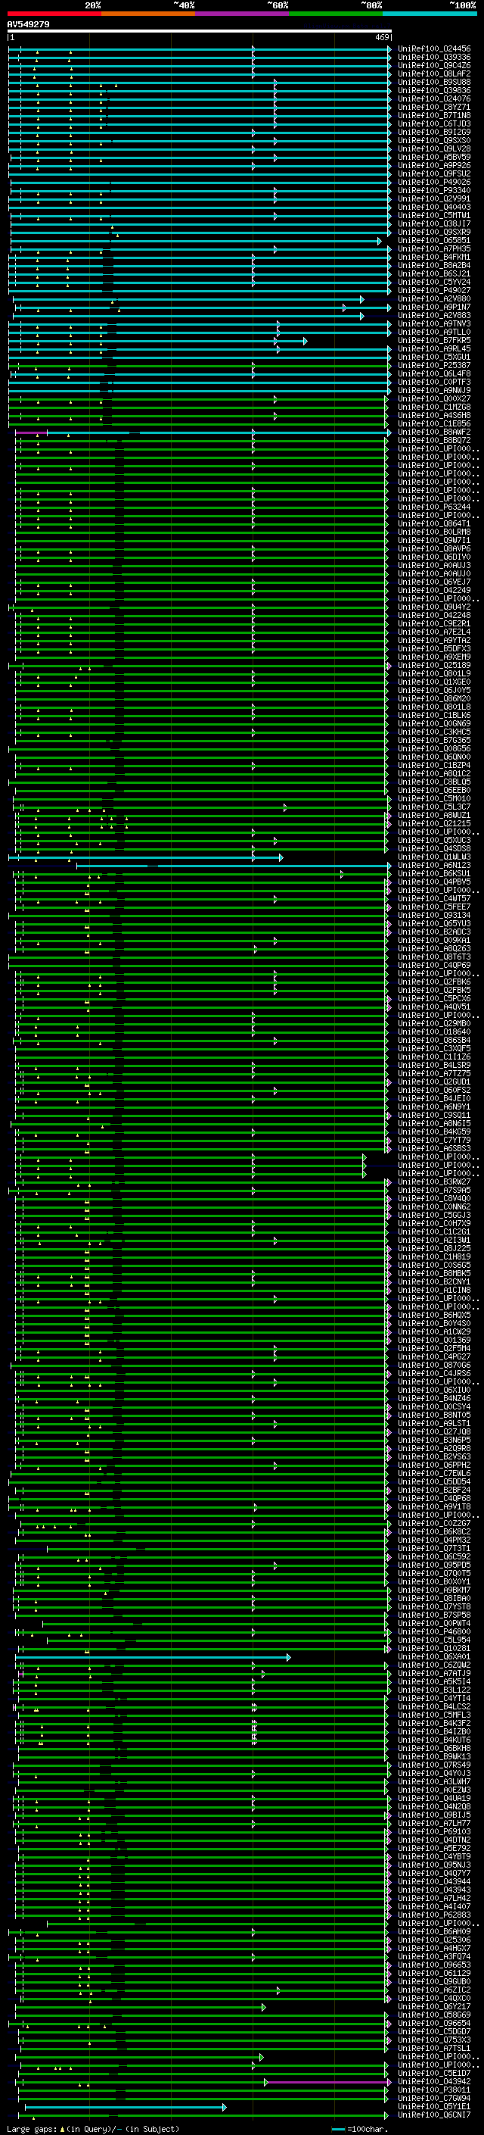484x2135 pixels.
Task: Click UniRef100_Q7RS49 name
Action: [x=434, y=1765]
